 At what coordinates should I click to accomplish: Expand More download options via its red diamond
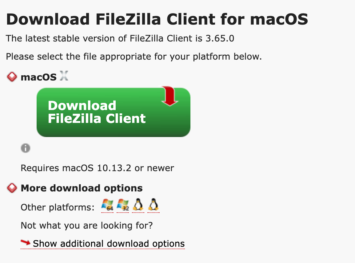coord(11,188)
